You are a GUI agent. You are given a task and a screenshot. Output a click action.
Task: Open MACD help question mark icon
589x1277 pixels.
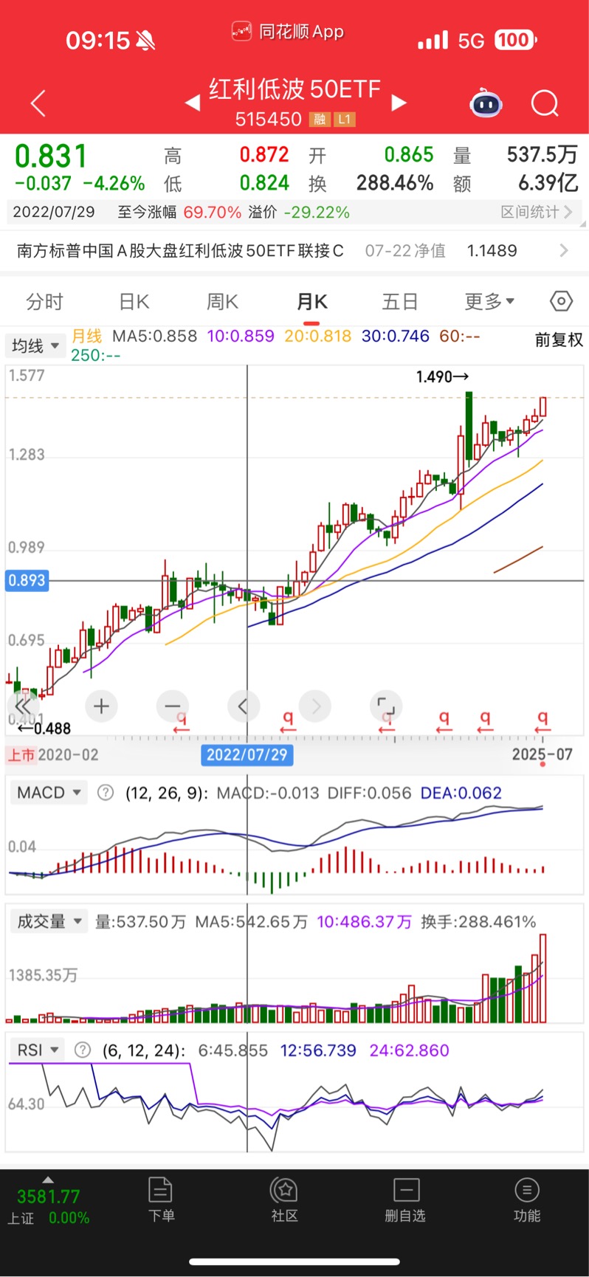tap(106, 793)
